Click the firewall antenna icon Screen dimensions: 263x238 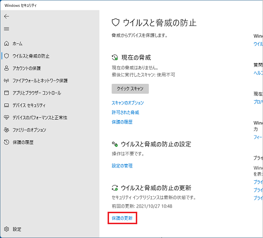(x=6, y=81)
